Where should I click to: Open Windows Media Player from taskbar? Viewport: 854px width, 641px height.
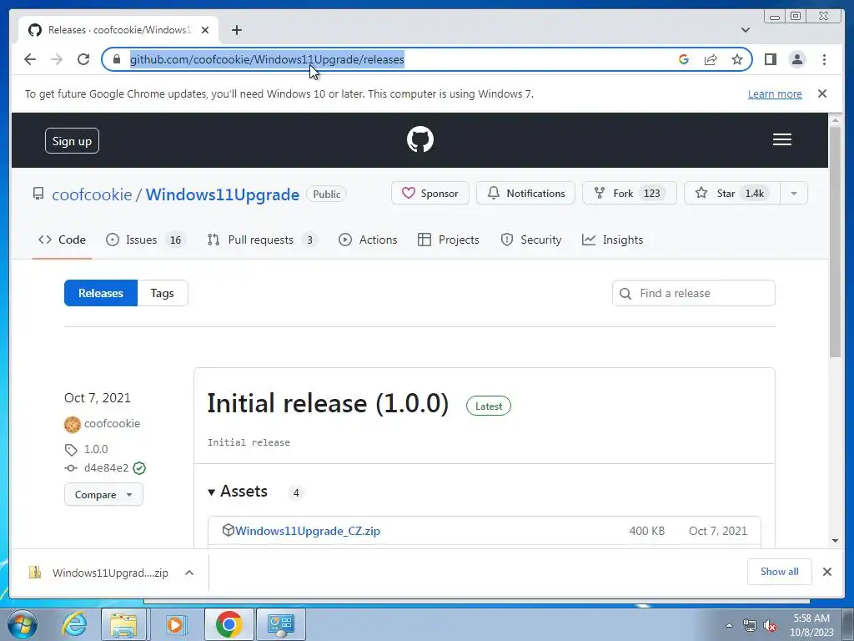click(x=175, y=624)
